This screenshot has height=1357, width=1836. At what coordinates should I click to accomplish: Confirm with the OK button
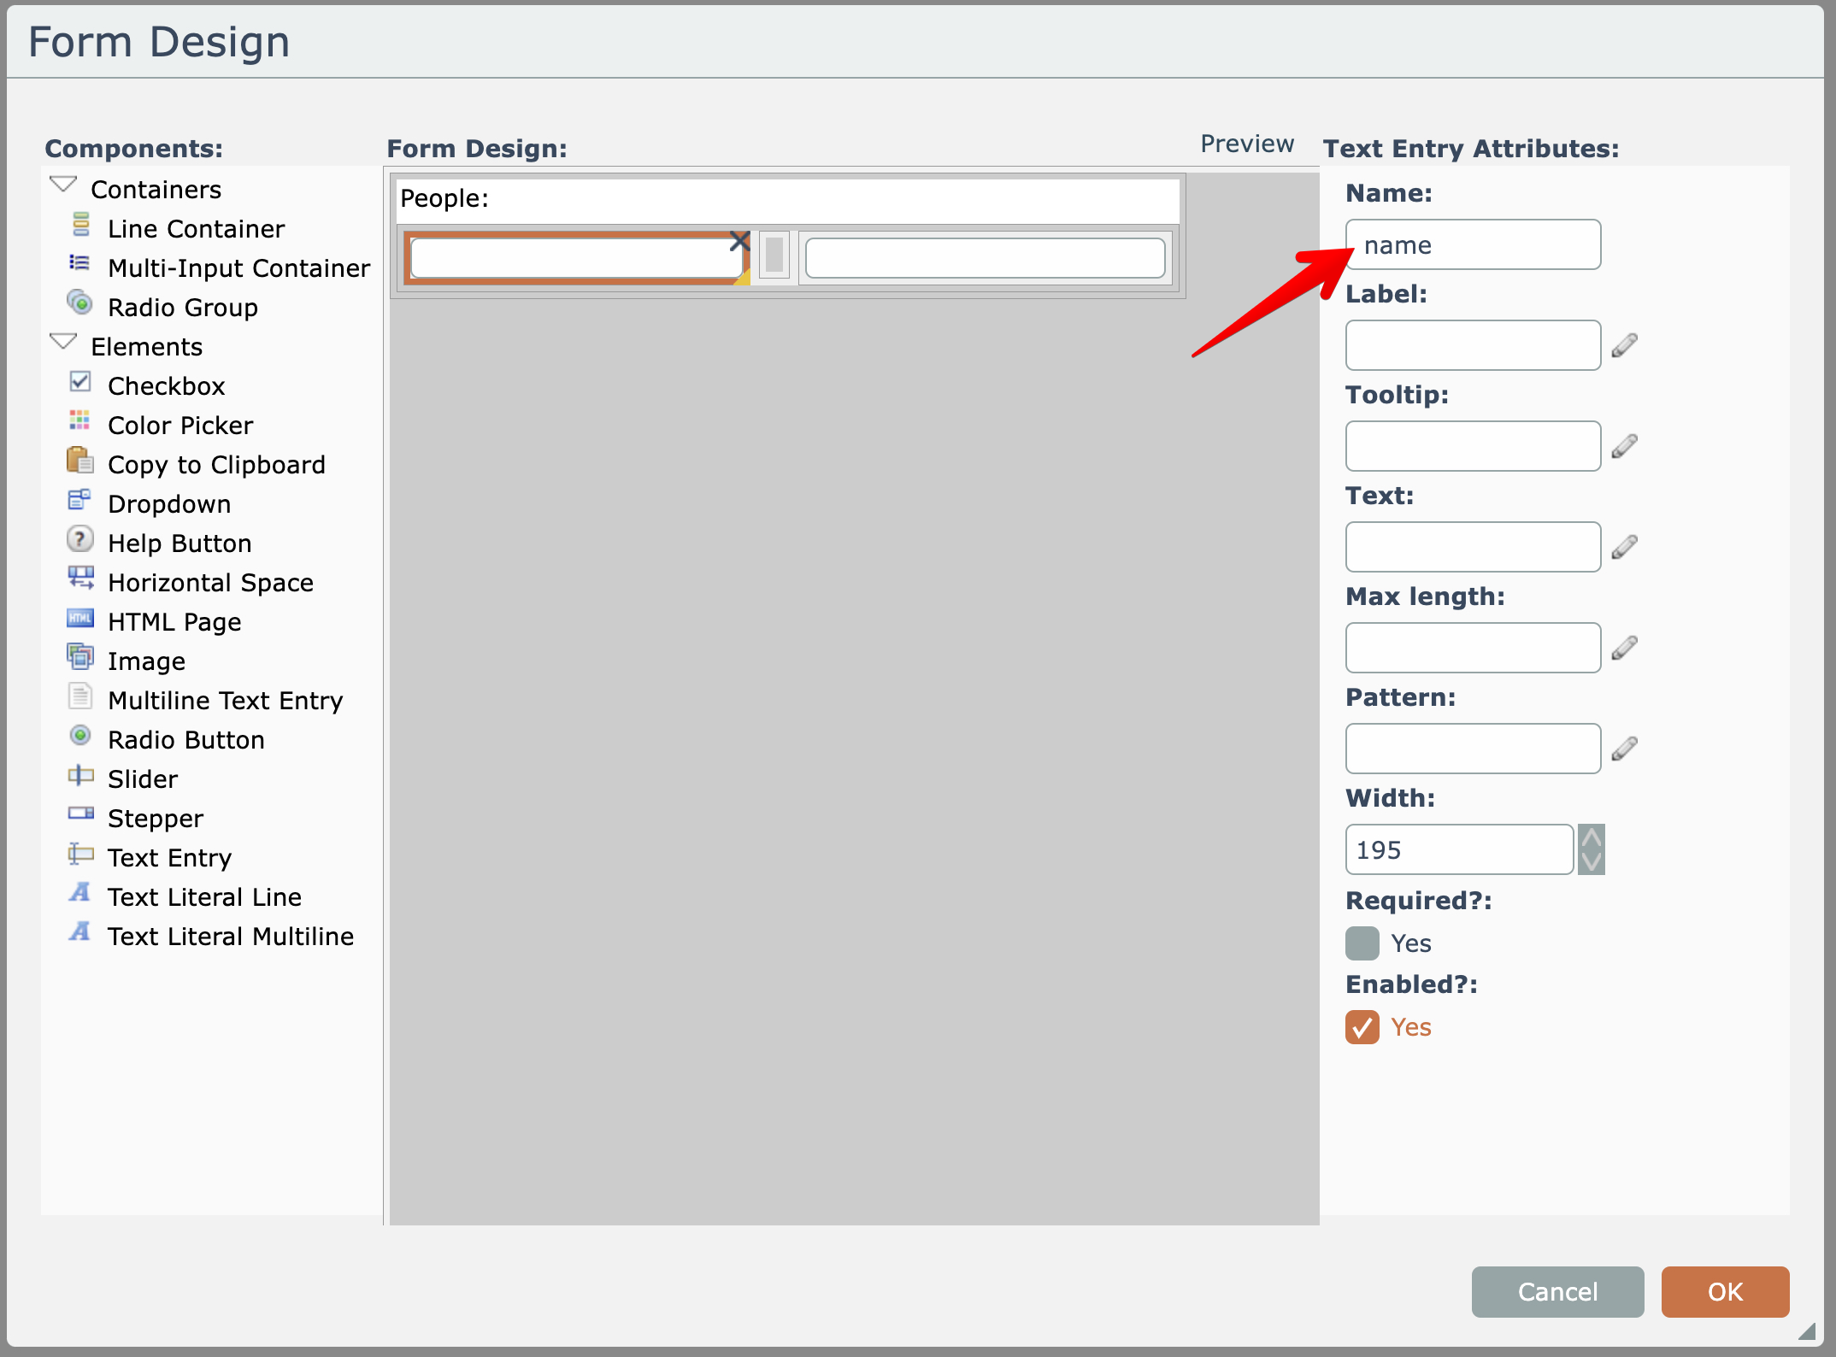pos(1724,1291)
